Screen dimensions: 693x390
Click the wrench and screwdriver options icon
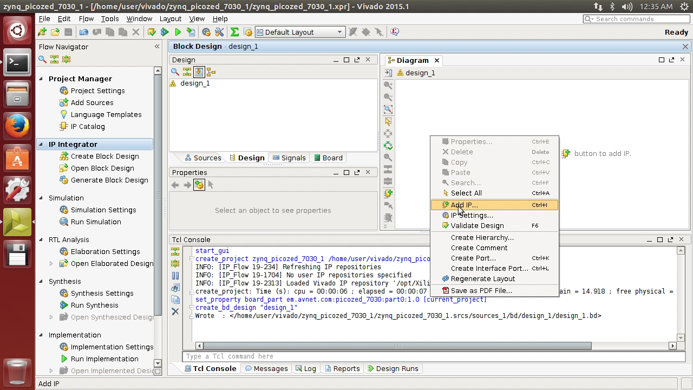pos(219,32)
